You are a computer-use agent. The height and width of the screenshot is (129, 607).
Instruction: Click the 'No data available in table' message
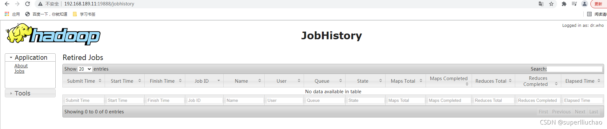(333, 92)
